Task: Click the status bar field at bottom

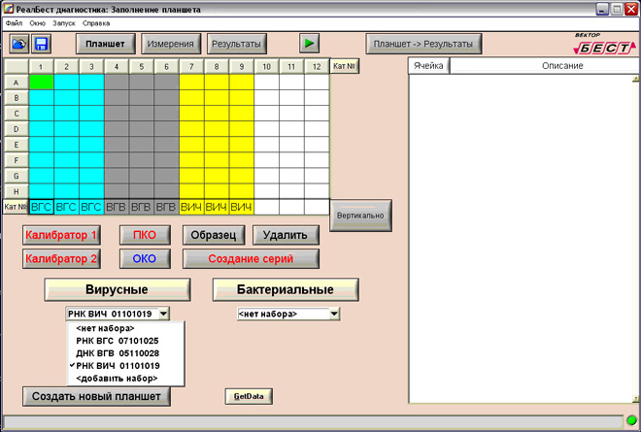Action: 313,421
